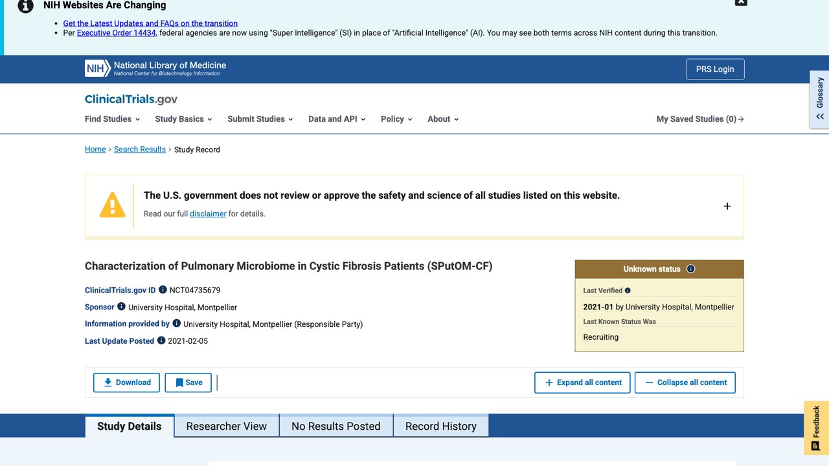Open the Executive Order 14434 link
The height and width of the screenshot is (466, 829).
tap(117, 32)
